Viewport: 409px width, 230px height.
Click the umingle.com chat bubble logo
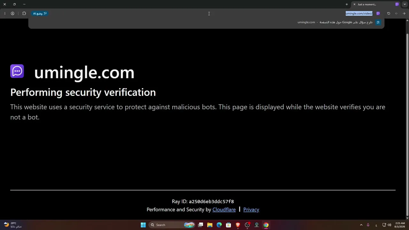(17, 71)
